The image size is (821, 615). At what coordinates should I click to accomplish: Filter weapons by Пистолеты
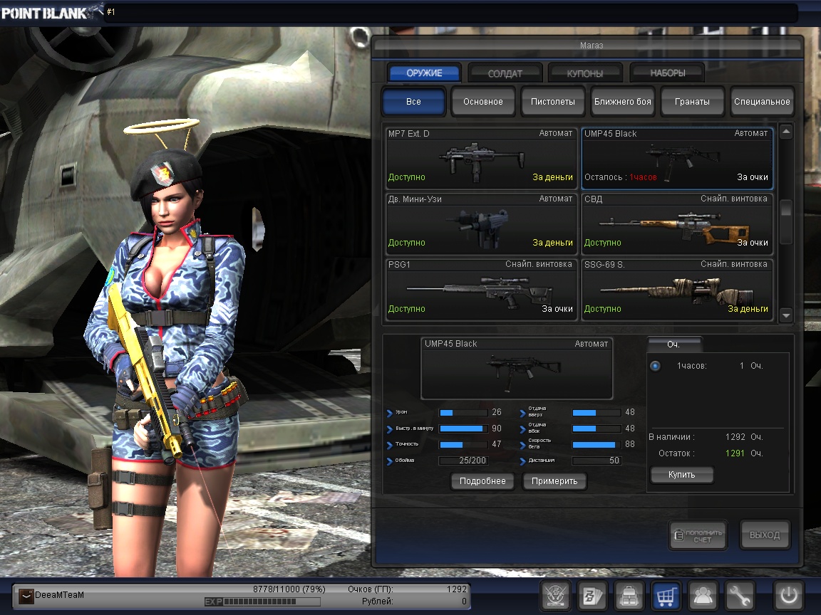pyautogui.click(x=552, y=102)
